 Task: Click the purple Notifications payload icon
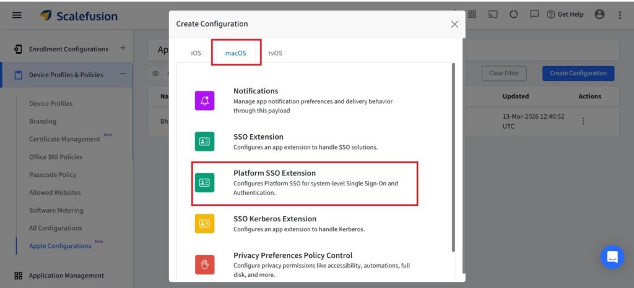click(x=204, y=100)
